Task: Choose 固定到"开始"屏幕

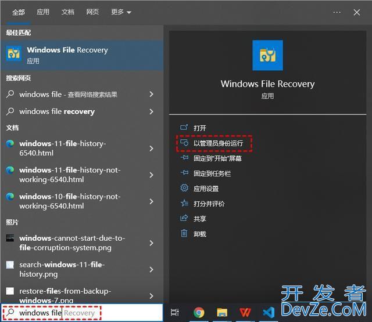Action: coord(217,158)
